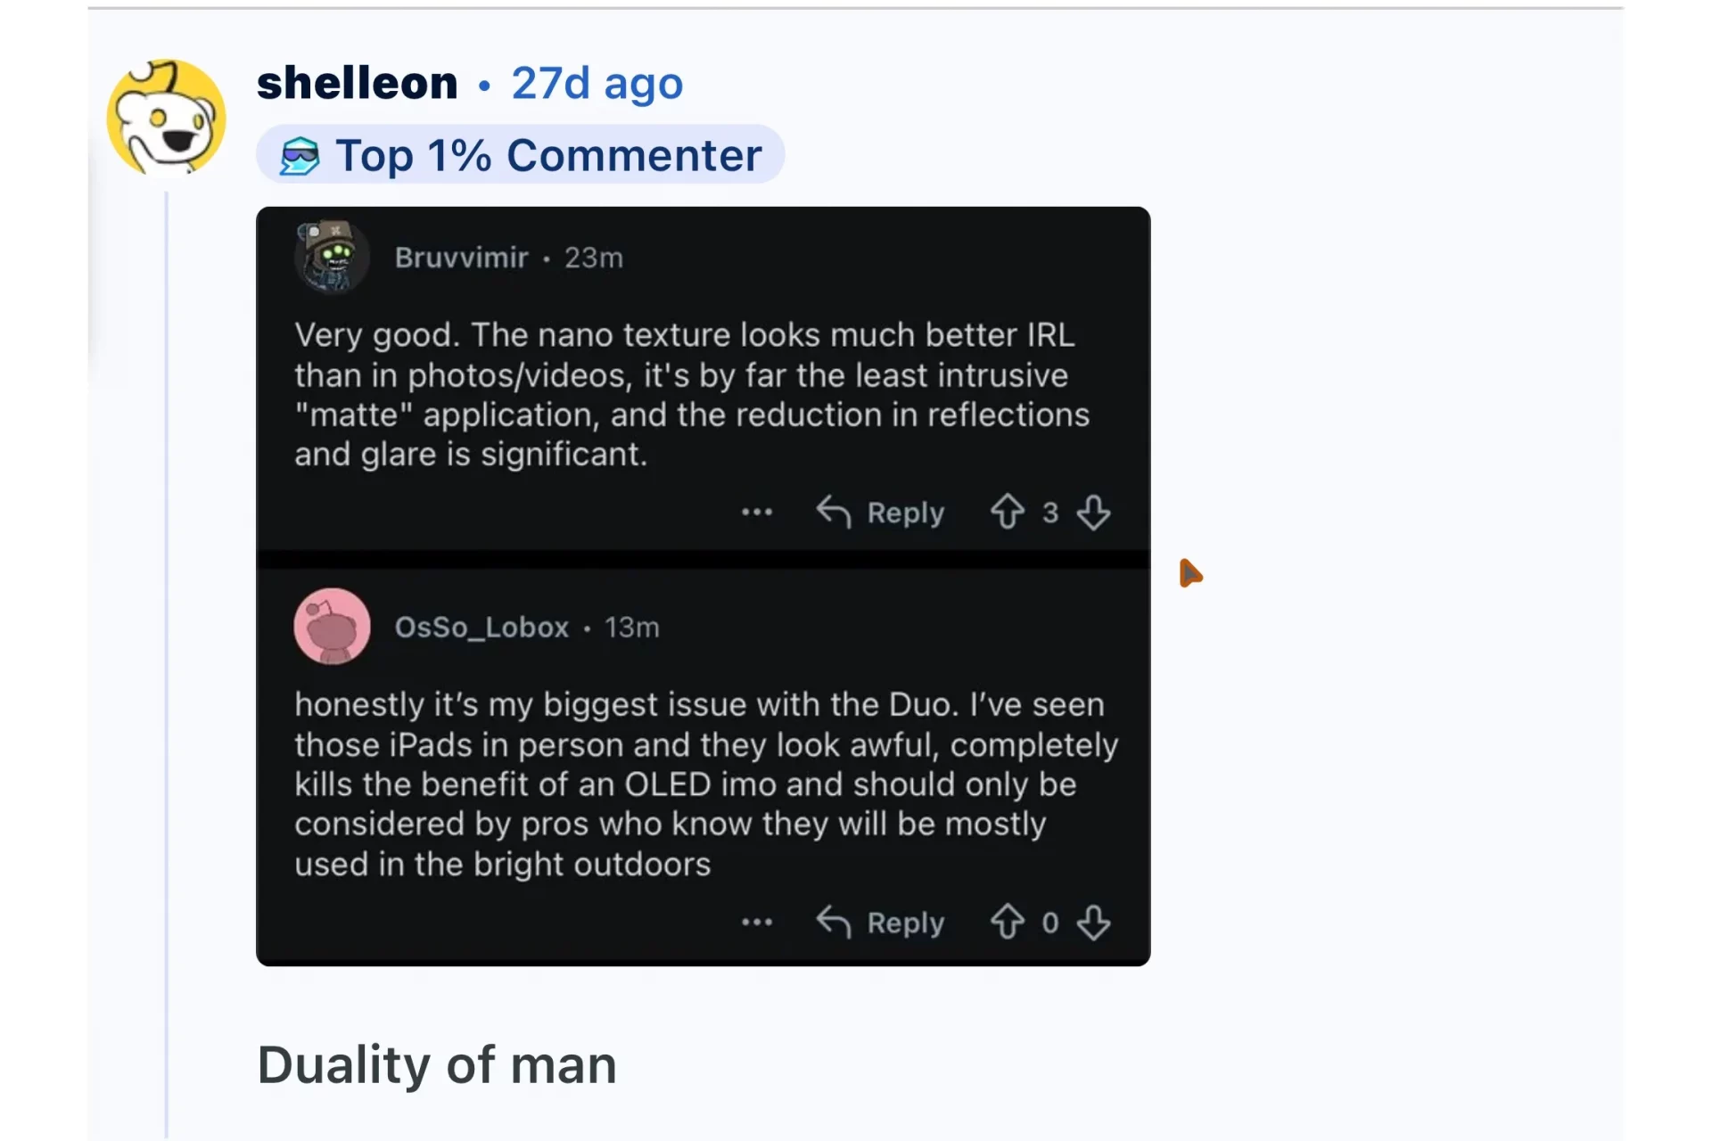Viewport: 1712px width, 1141px height.
Task: Open the embedded dark screenshot image
Action: click(x=703, y=587)
